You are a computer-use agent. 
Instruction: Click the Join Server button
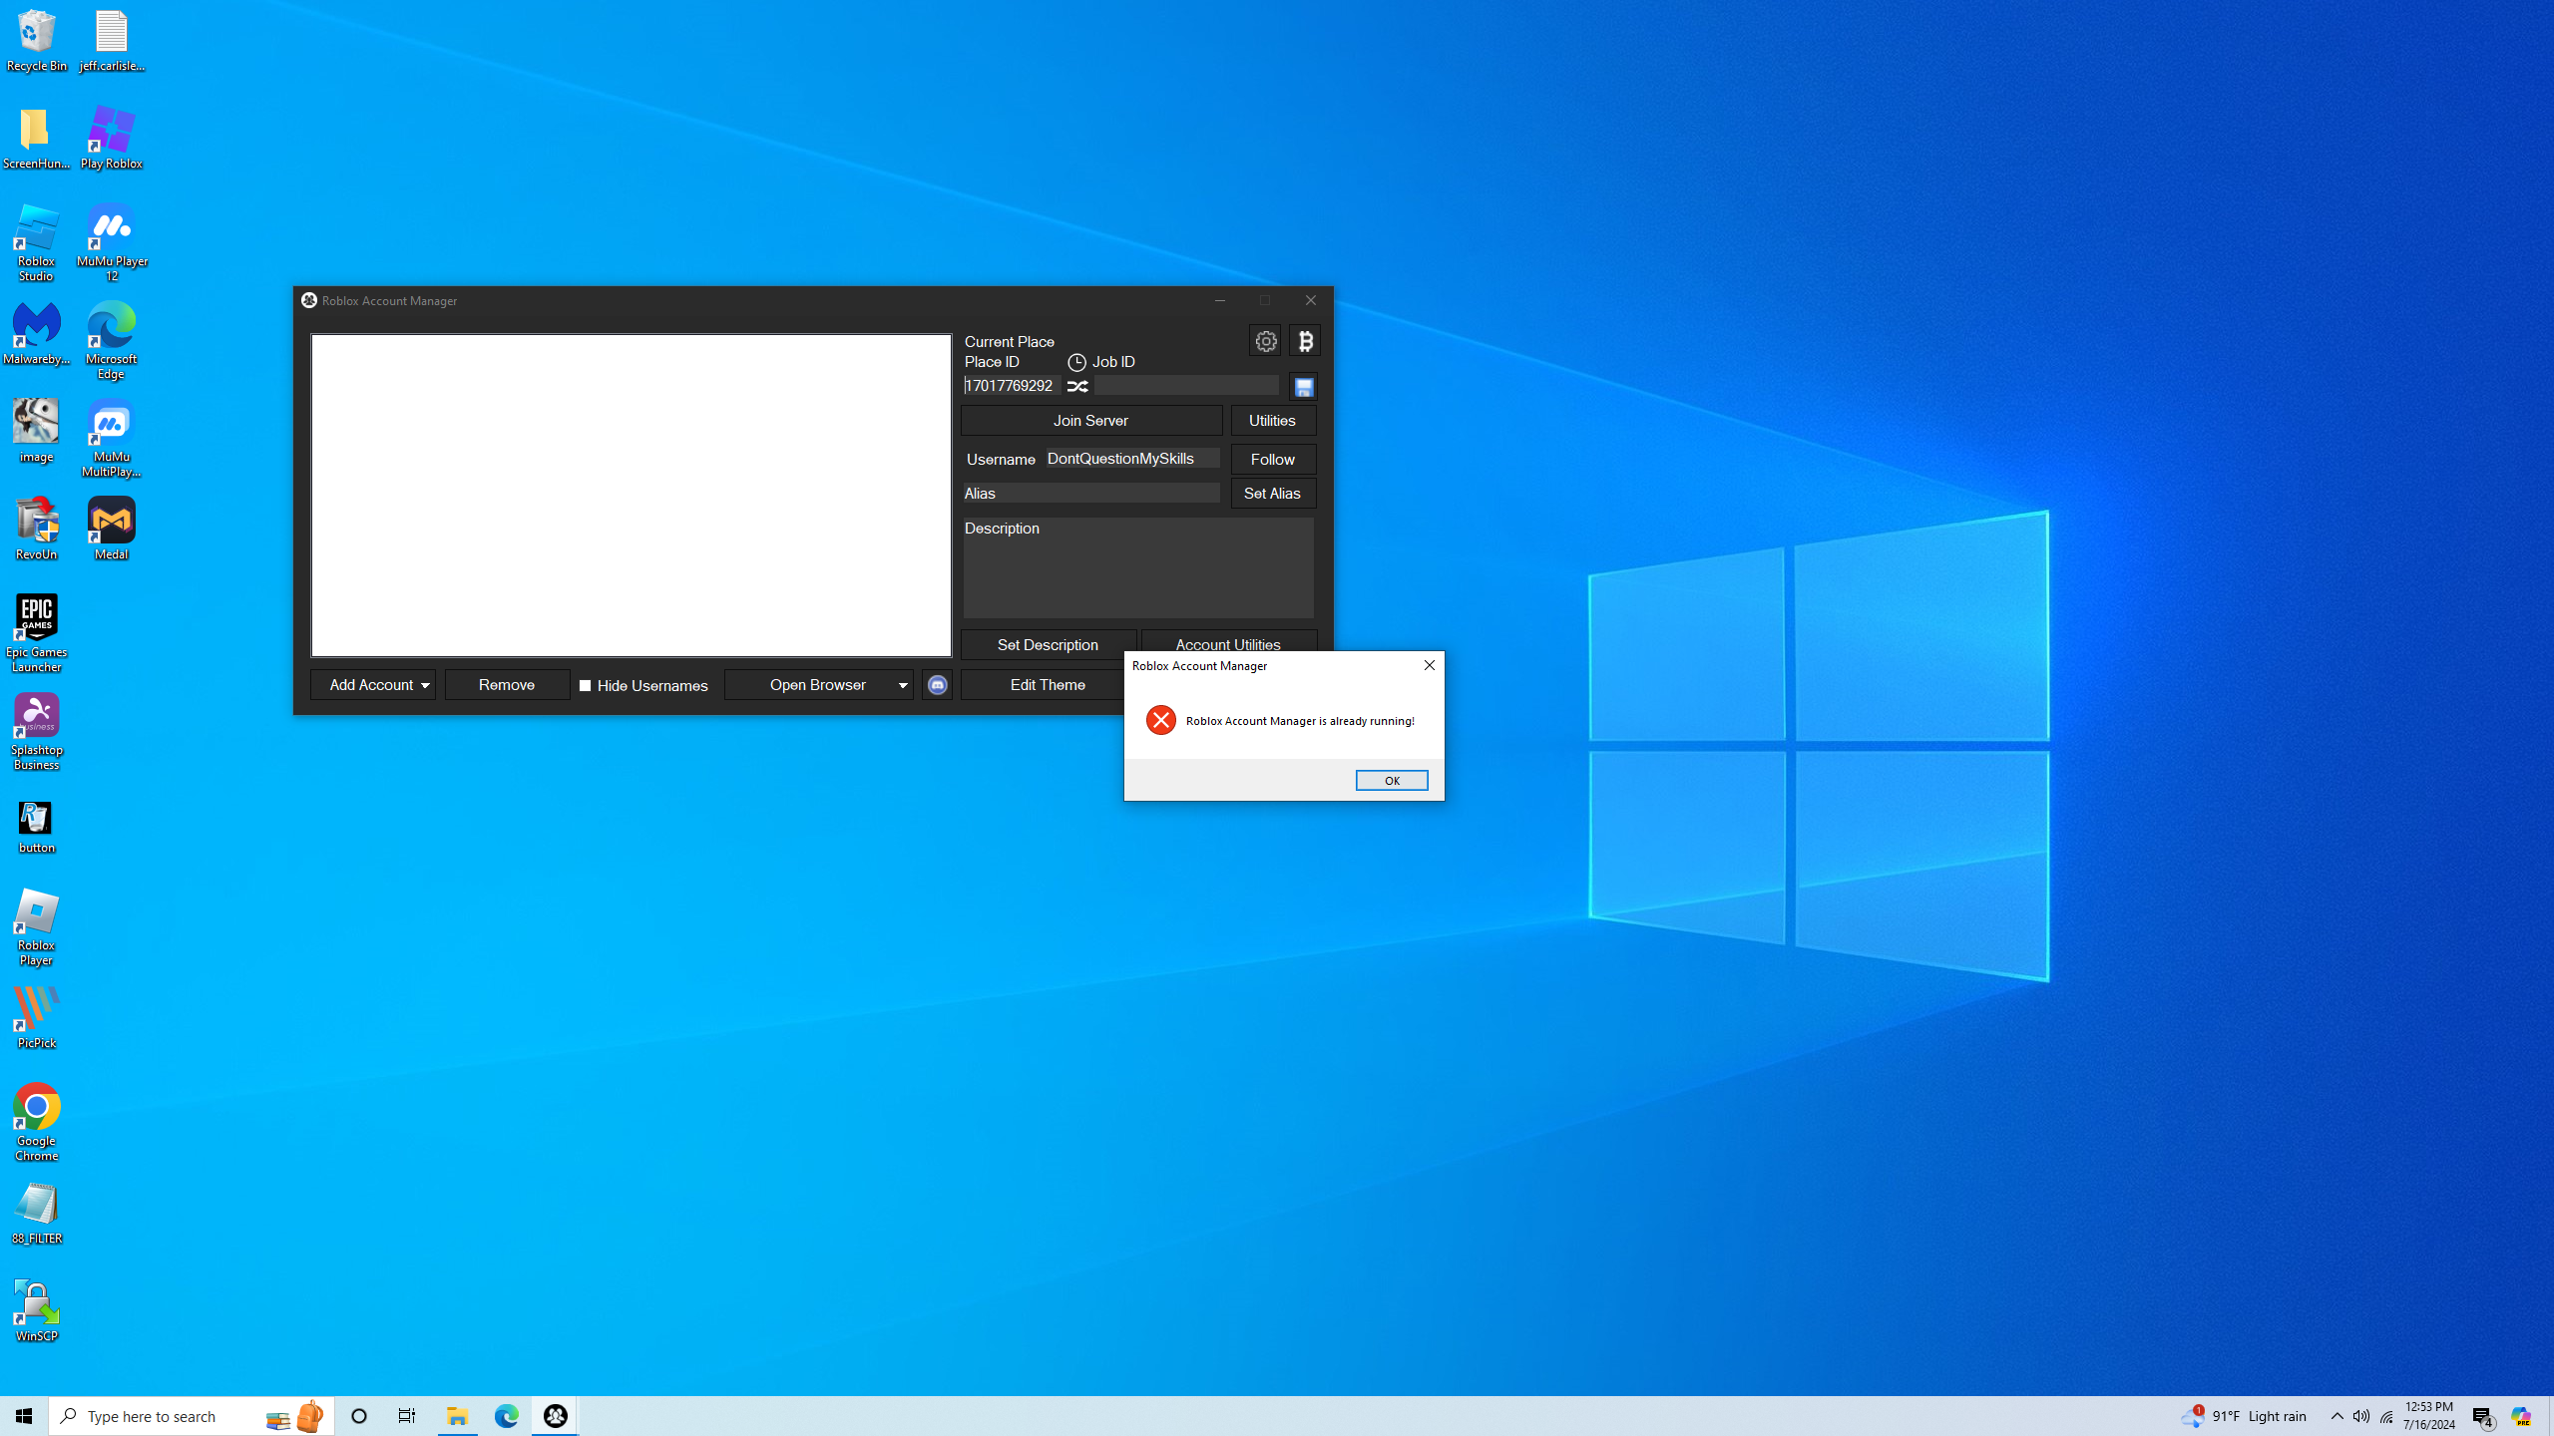[1090, 421]
